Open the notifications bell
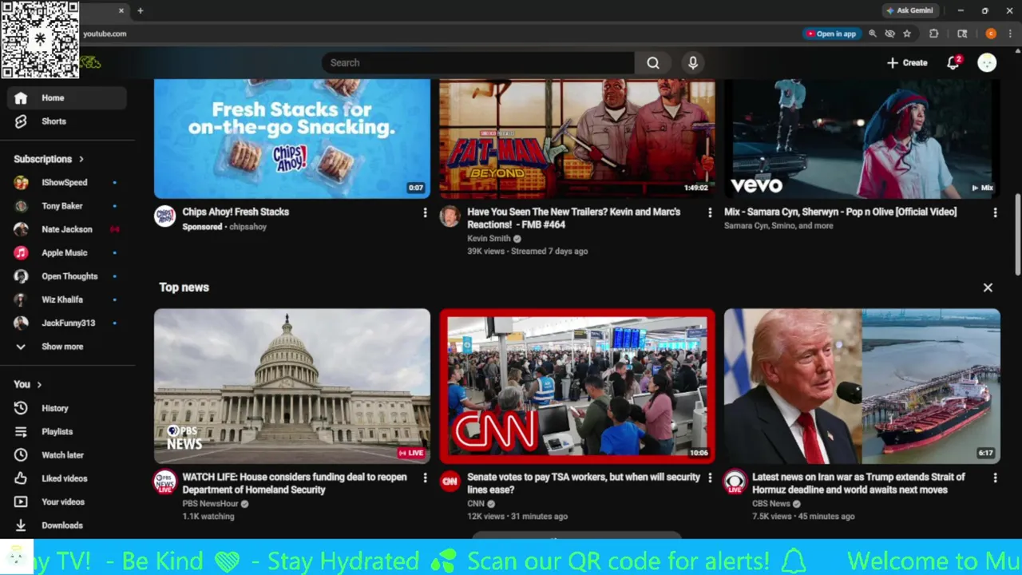The image size is (1022, 575). click(953, 63)
